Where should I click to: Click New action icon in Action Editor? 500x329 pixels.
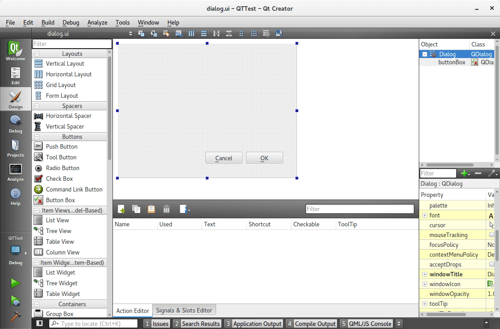coord(121,209)
